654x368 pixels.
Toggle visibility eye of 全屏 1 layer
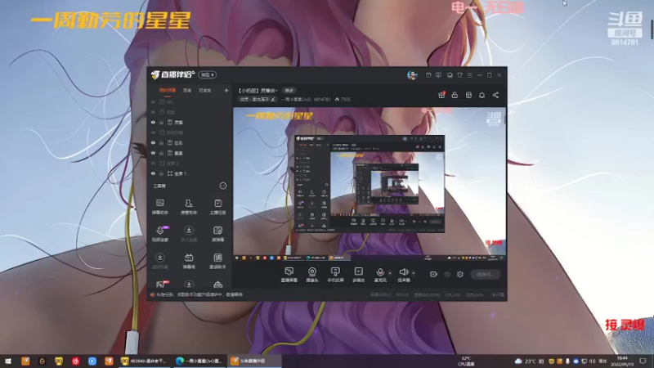click(153, 173)
